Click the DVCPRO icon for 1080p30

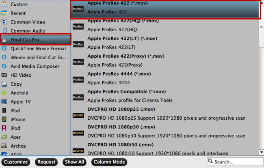click(x=78, y=133)
